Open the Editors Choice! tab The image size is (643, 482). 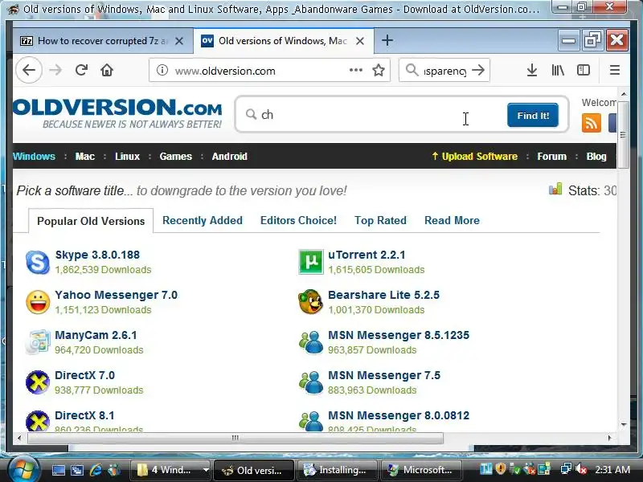click(x=298, y=220)
